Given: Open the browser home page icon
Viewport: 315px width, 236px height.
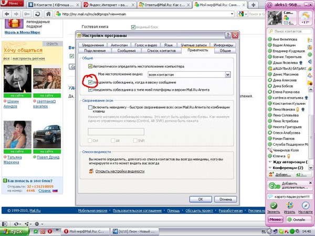Looking at the screenshot, I should click(48, 14).
